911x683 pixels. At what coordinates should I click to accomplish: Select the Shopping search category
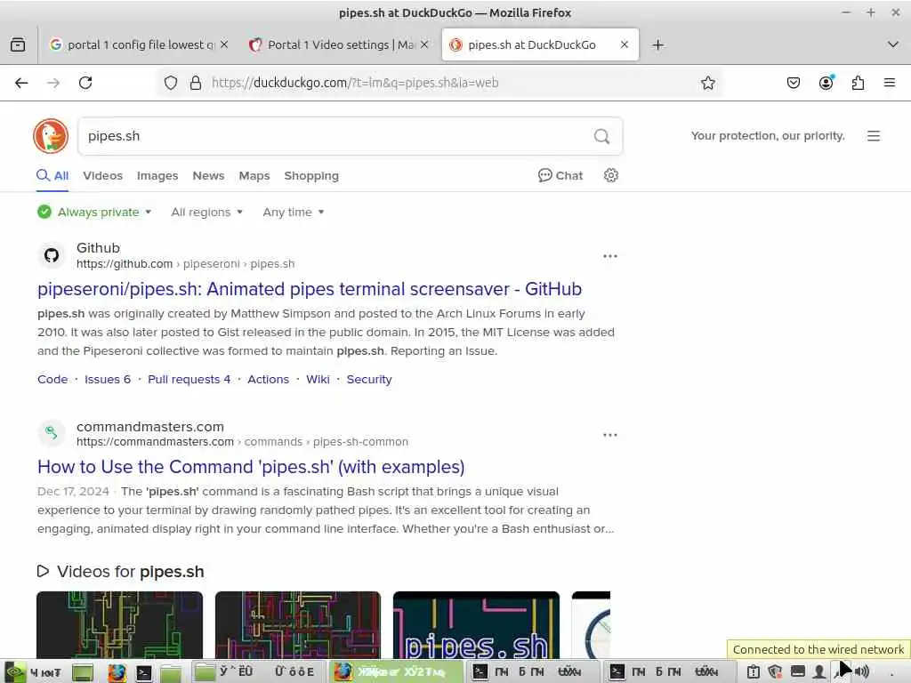click(311, 175)
